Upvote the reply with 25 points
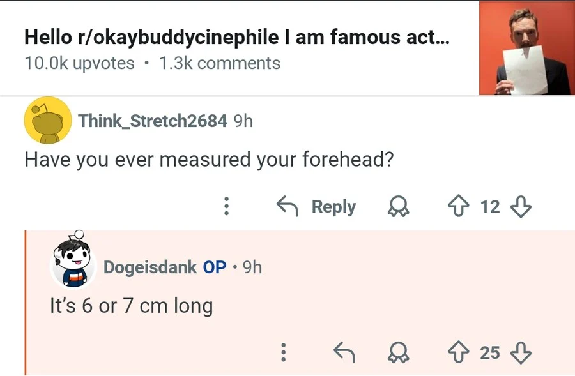 pos(458,352)
